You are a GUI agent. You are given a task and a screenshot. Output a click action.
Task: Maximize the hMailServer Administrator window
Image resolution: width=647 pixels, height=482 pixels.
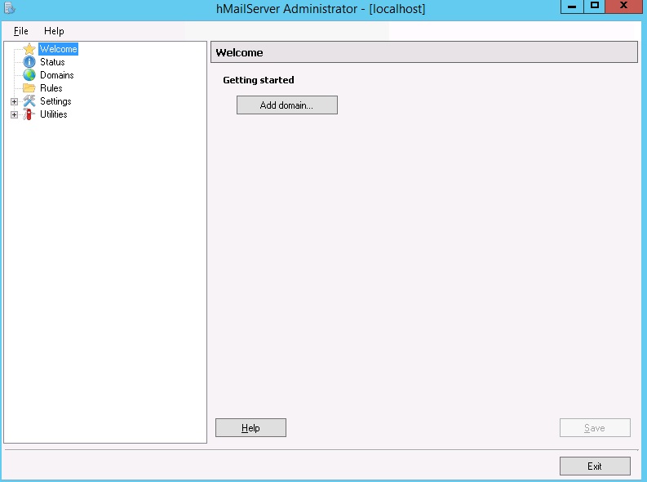[x=595, y=7]
